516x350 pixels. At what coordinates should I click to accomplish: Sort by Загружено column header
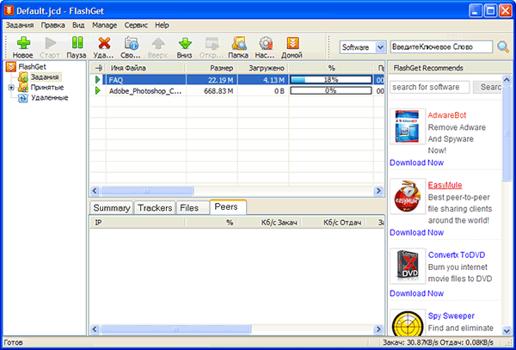(x=262, y=68)
